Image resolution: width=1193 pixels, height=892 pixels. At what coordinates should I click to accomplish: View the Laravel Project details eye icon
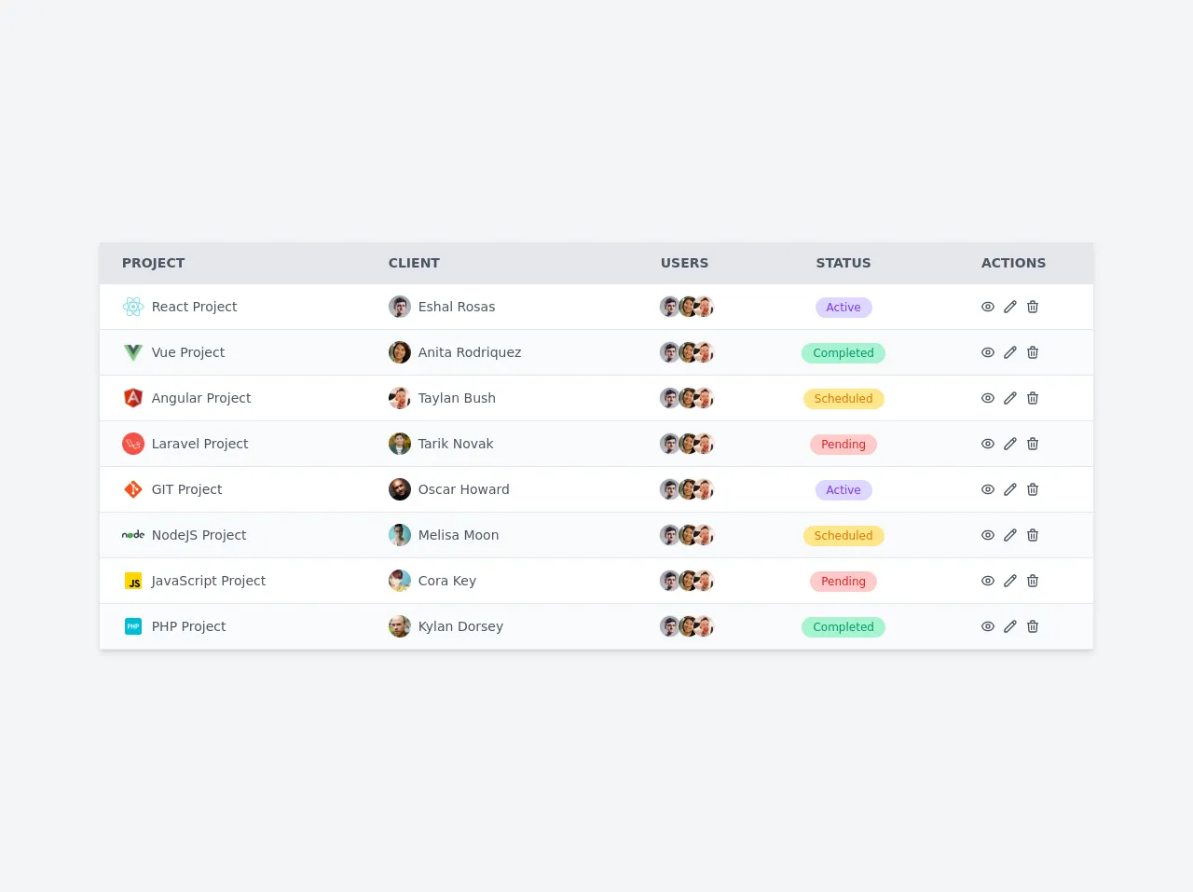pos(988,444)
